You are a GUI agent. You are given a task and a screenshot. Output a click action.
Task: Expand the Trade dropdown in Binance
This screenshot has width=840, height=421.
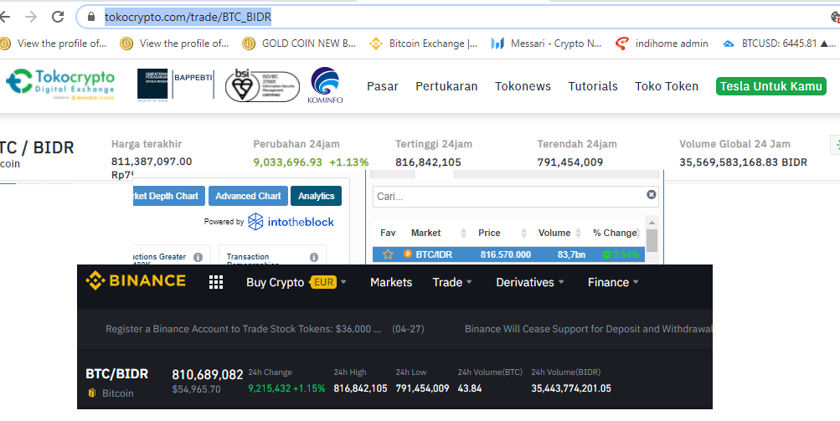click(x=452, y=282)
